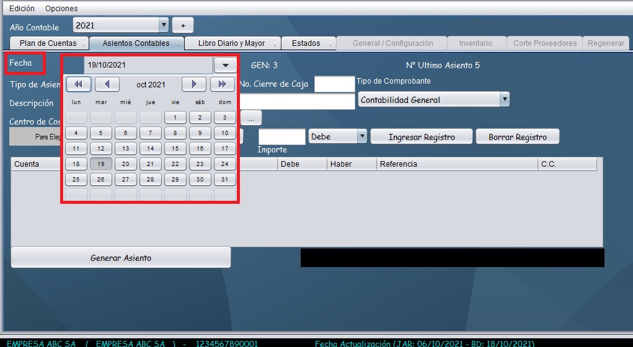Expand the Contabilidad General dropdown

pyautogui.click(x=505, y=100)
